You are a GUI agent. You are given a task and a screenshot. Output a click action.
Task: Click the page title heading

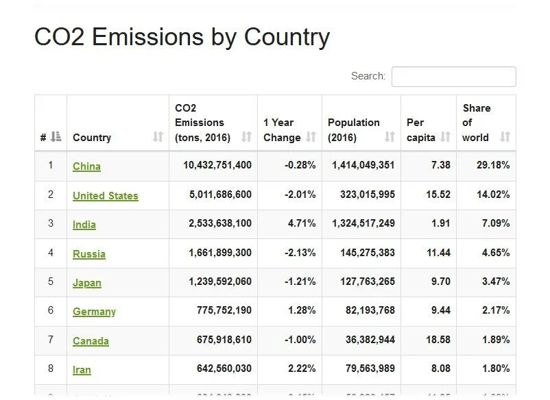click(182, 37)
